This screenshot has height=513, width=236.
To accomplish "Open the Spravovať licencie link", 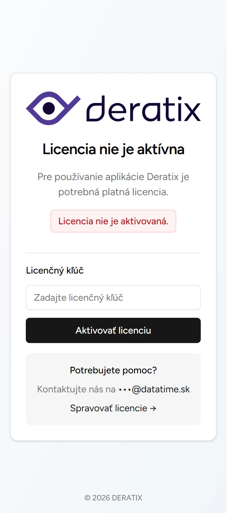I will (x=113, y=408).
